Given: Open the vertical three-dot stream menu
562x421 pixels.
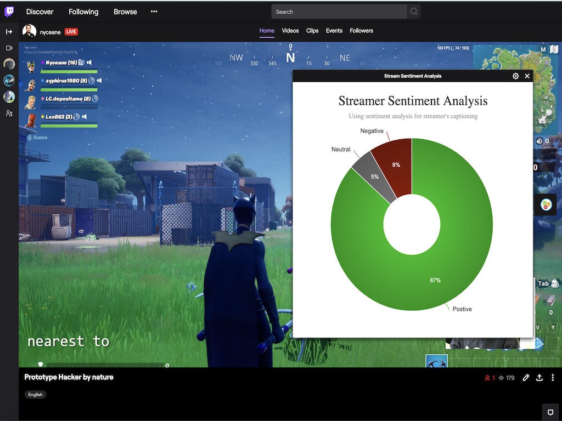Looking at the screenshot, I should click(x=553, y=378).
